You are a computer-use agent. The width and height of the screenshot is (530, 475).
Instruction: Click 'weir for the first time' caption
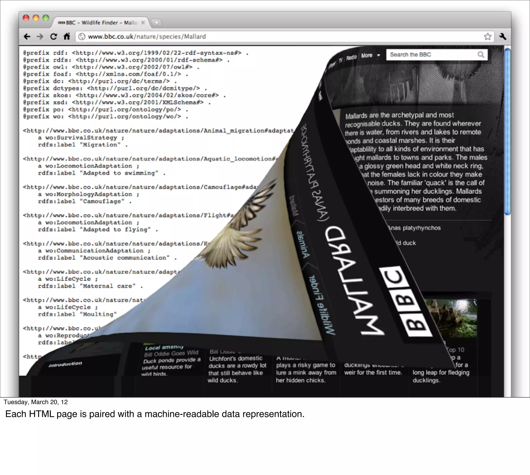point(373,373)
